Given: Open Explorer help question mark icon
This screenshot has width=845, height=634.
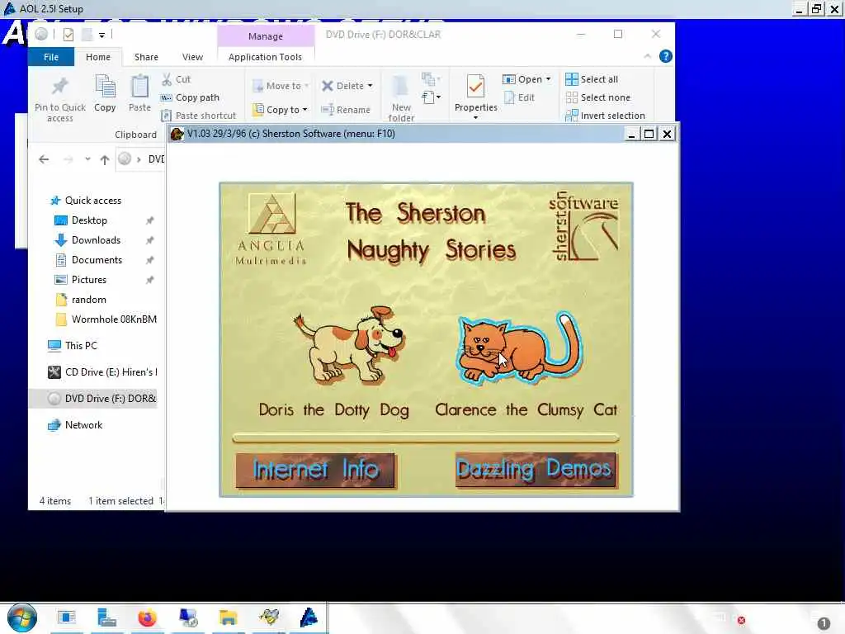Looking at the screenshot, I should tap(666, 56).
